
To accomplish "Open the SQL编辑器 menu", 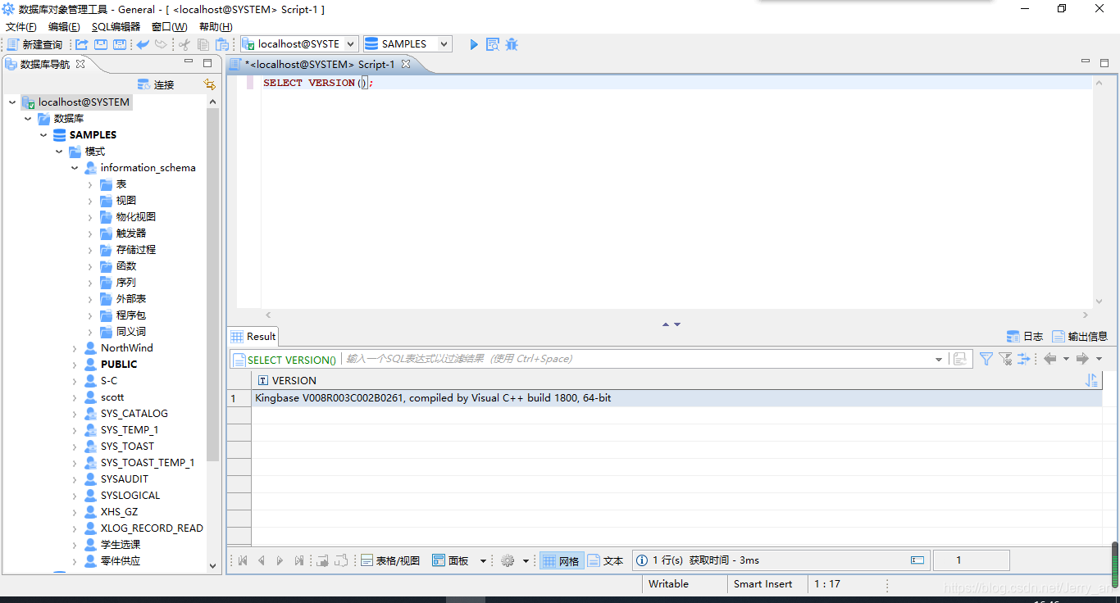I will tap(116, 27).
